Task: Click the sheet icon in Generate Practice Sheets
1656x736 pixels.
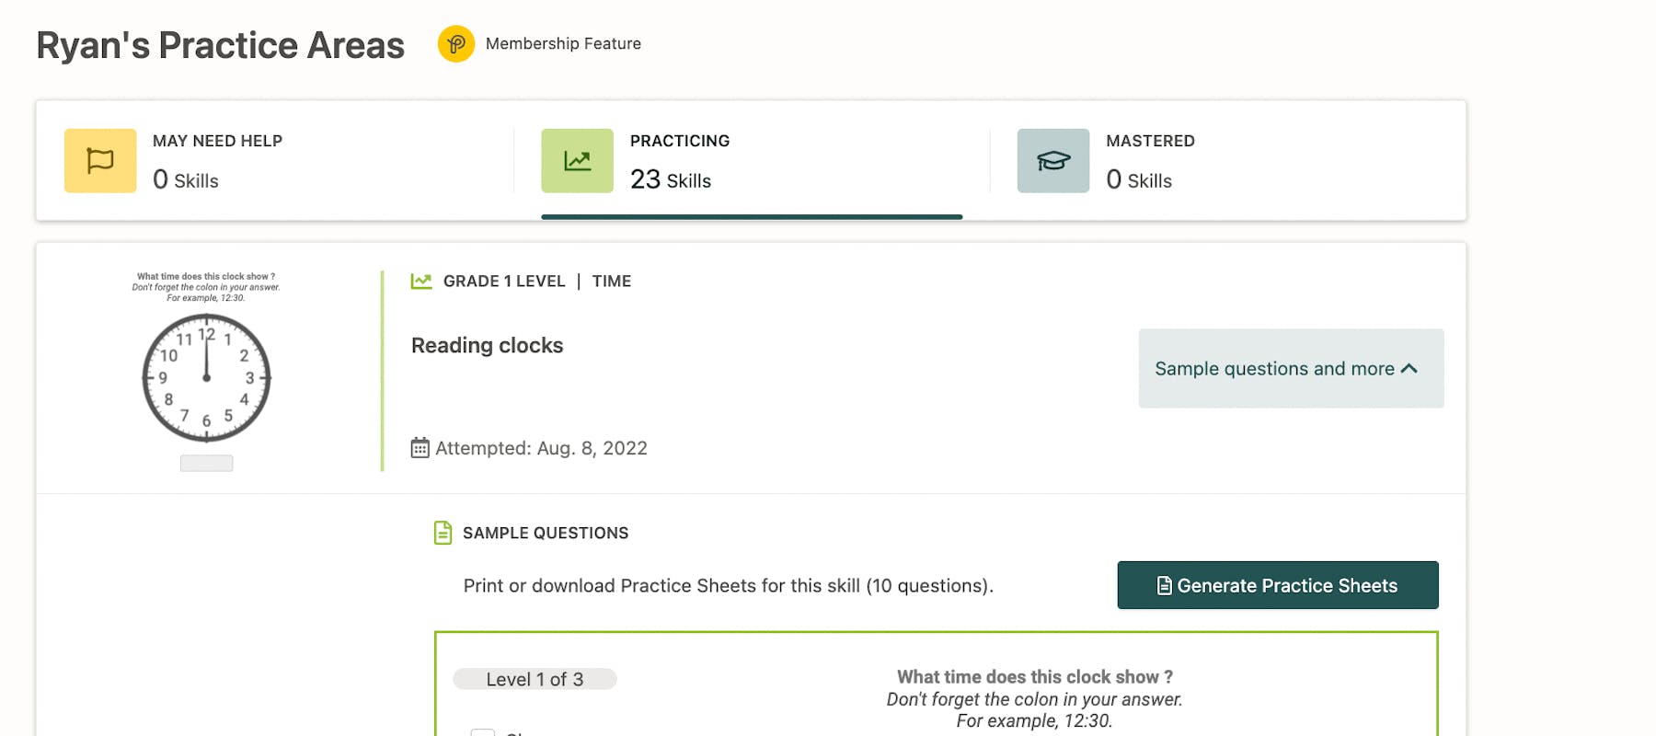Action: [1164, 586]
